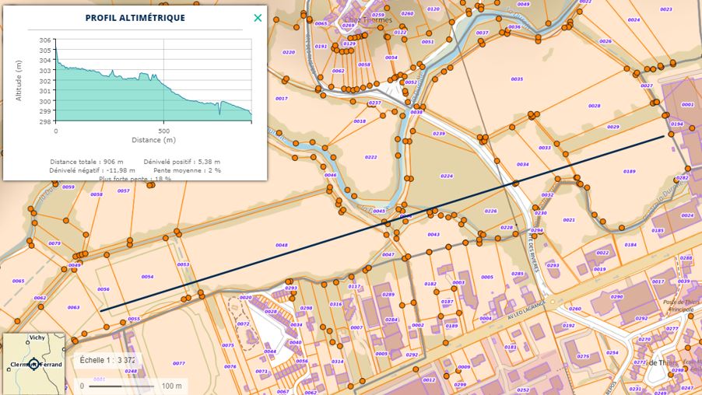This screenshot has width=702, height=395.
Task: Click parcel label 0290
Action: click(x=616, y=297)
